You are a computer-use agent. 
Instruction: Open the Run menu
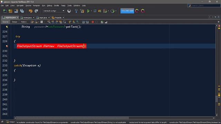44,6
